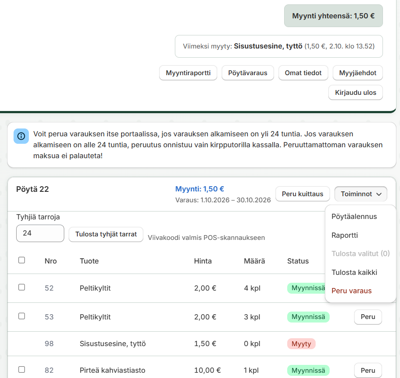Click the Pöytä 22 heading
Screen dimensions: 400x378
tap(32, 189)
